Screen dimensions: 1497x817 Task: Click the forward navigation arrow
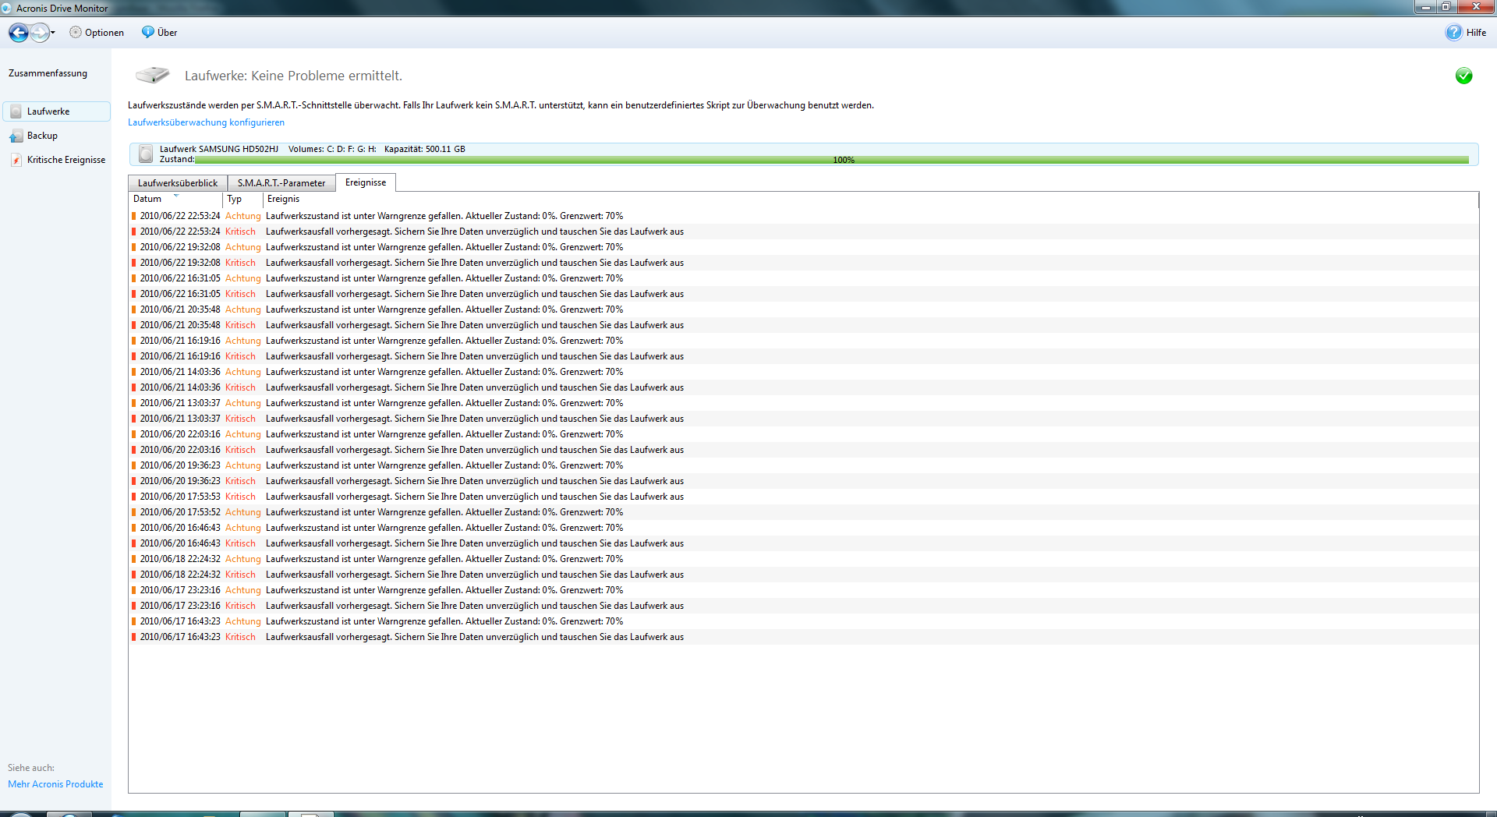click(39, 33)
